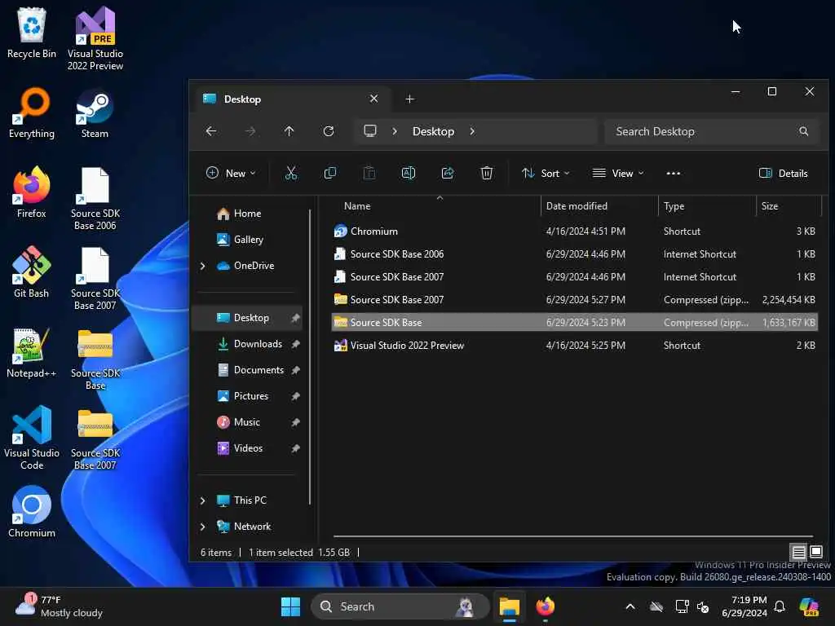Open the clock and date at 7:19 PM
835x626 pixels.
click(744, 606)
